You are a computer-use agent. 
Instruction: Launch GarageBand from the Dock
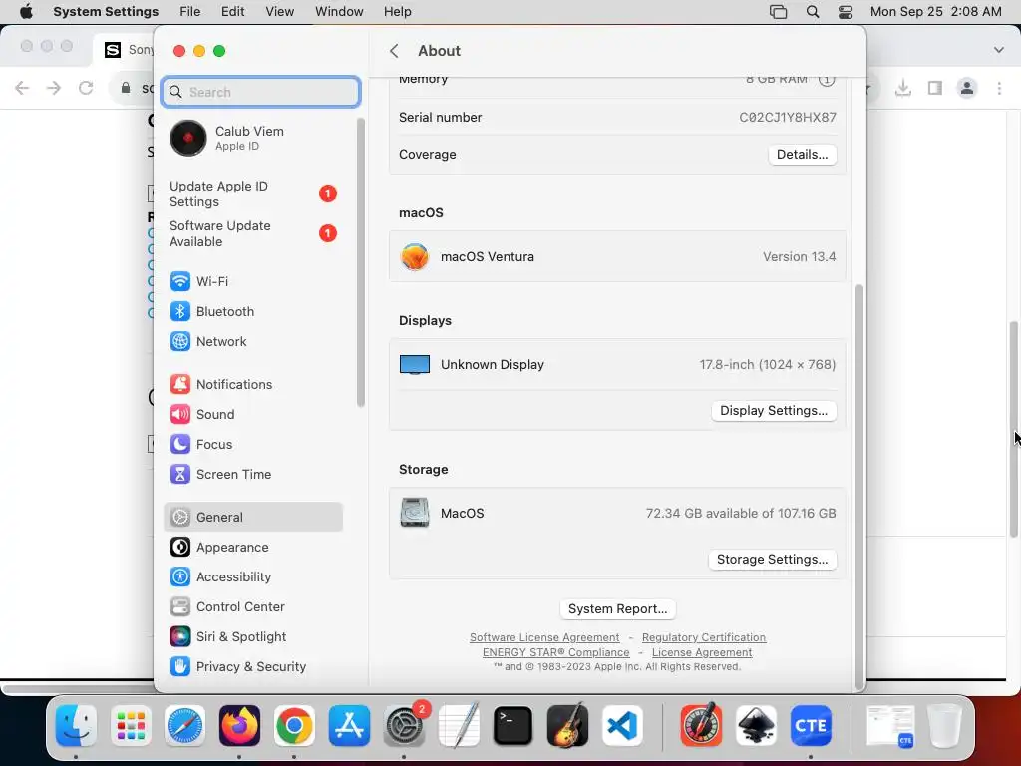(567, 726)
